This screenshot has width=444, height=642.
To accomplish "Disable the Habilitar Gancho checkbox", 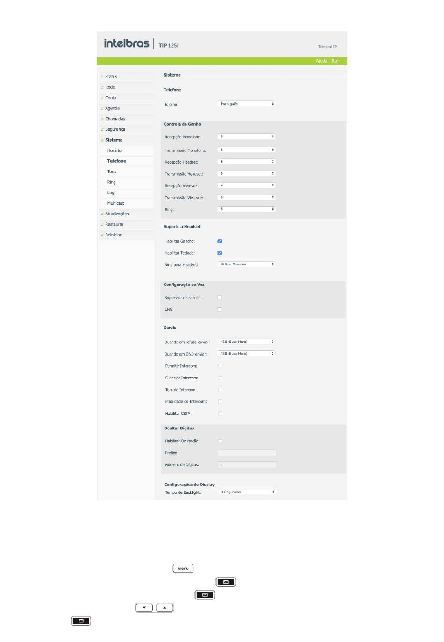I will click(x=220, y=241).
